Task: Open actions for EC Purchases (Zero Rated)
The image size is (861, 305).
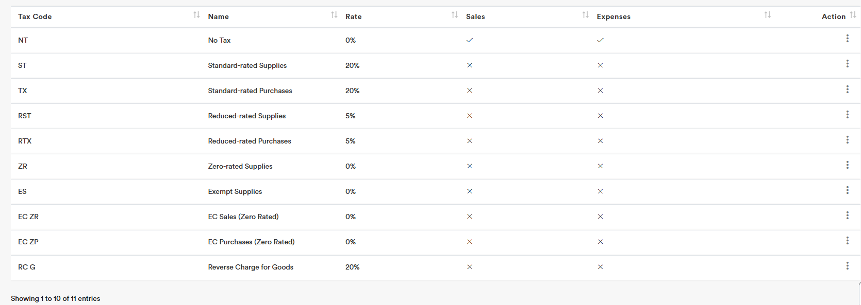Action: [847, 241]
